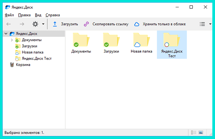
Task: Click the Корзина trash bin icon
Action: coord(12,65)
